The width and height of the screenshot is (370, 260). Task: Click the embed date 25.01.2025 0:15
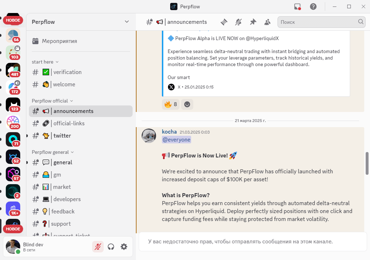point(199,87)
